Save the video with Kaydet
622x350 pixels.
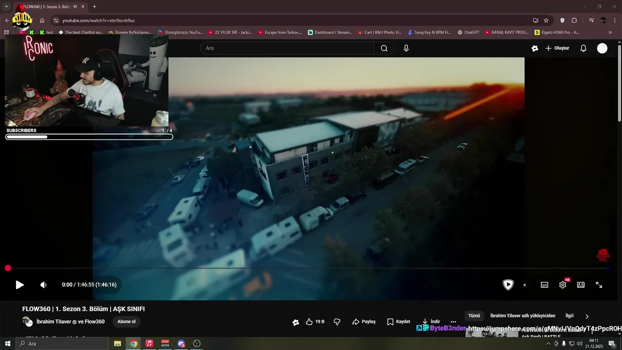(x=398, y=322)
